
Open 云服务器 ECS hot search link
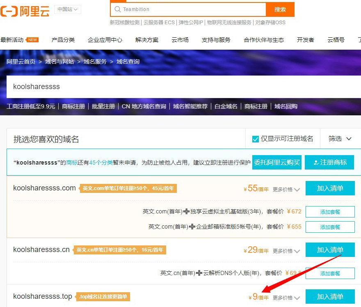coord(159,23)
